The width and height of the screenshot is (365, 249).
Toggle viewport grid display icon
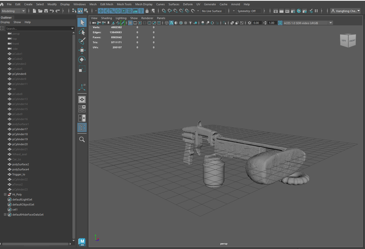pos(130,23)
